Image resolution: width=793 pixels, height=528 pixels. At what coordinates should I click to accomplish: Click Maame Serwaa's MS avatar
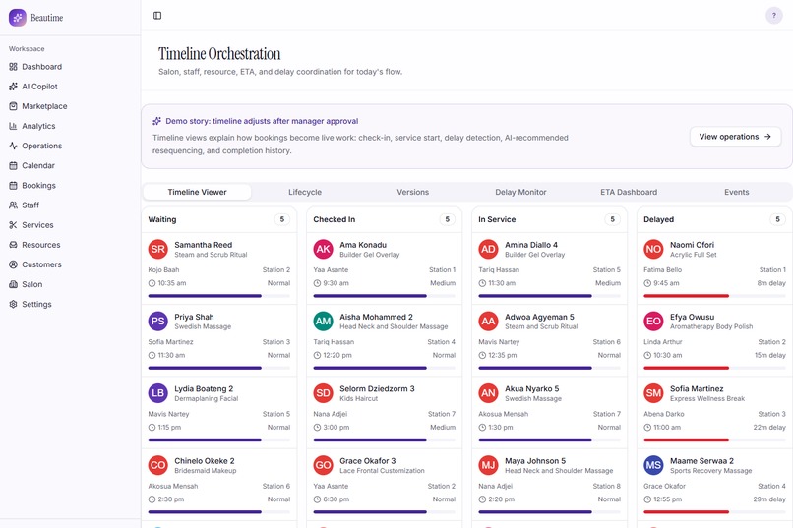(x=653, y=465)
